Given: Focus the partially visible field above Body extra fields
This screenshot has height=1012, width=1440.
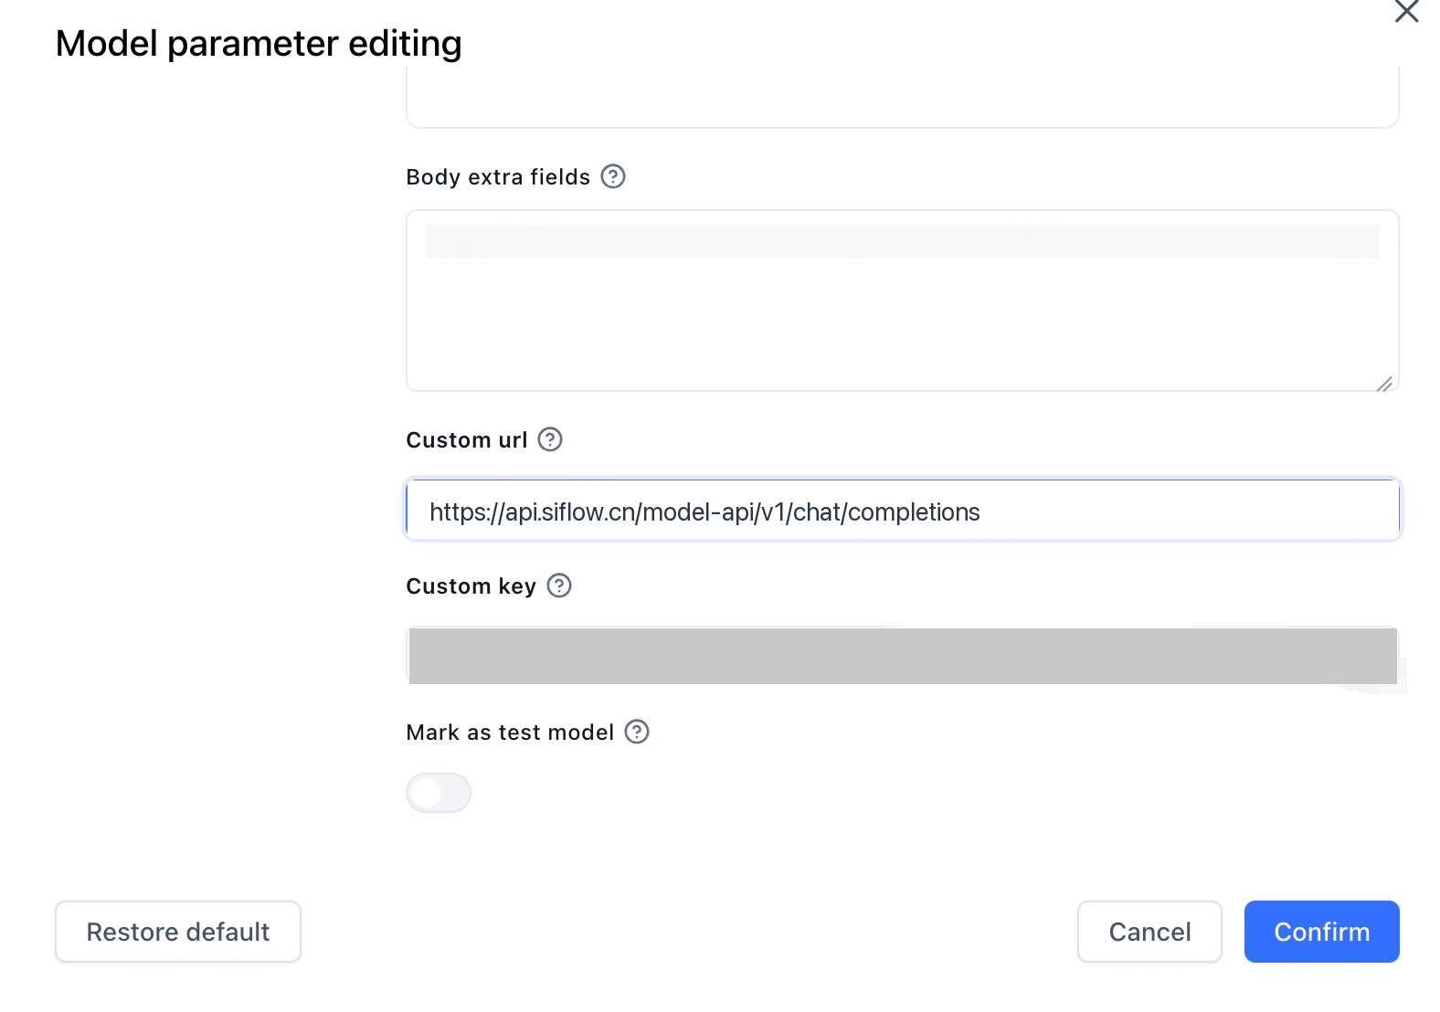Looking at the screenshot, I should pyautogui.click(x=903, y=96).
